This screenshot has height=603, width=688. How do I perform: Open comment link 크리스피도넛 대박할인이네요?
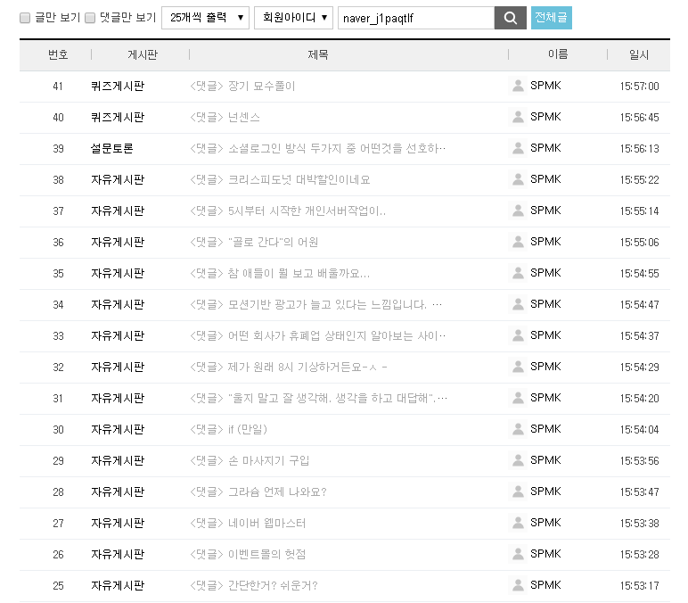click(x=280, y=179)
